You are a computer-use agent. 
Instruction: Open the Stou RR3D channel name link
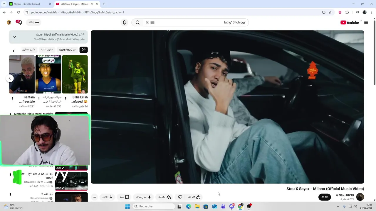point(346,195)
